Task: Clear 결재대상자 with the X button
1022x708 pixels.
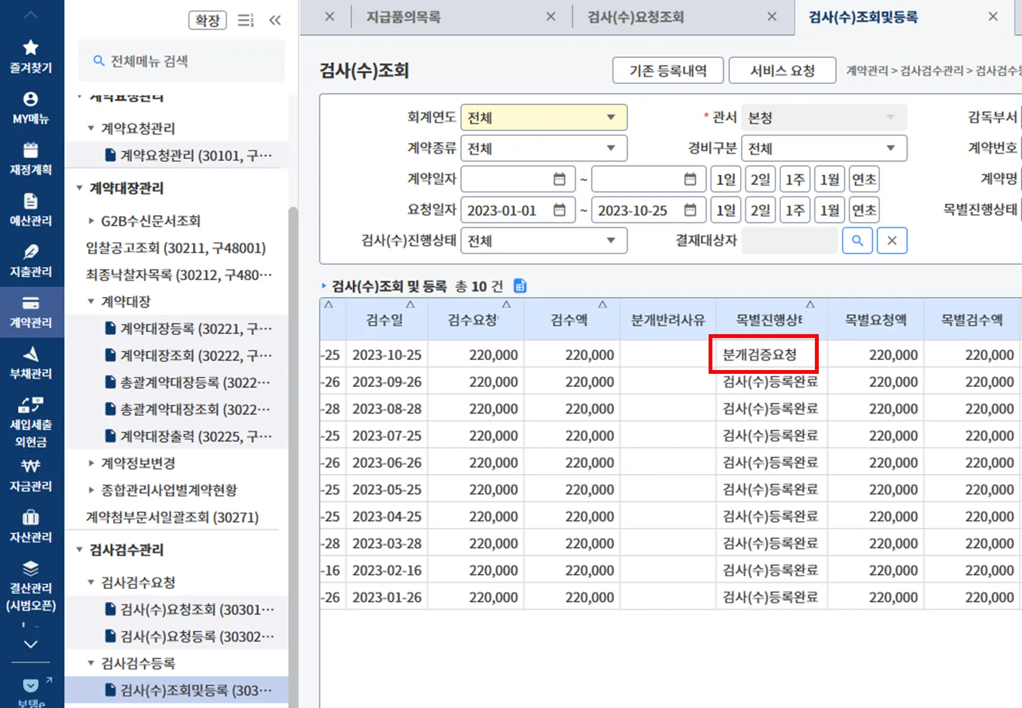Action: [x=892, y=240]
